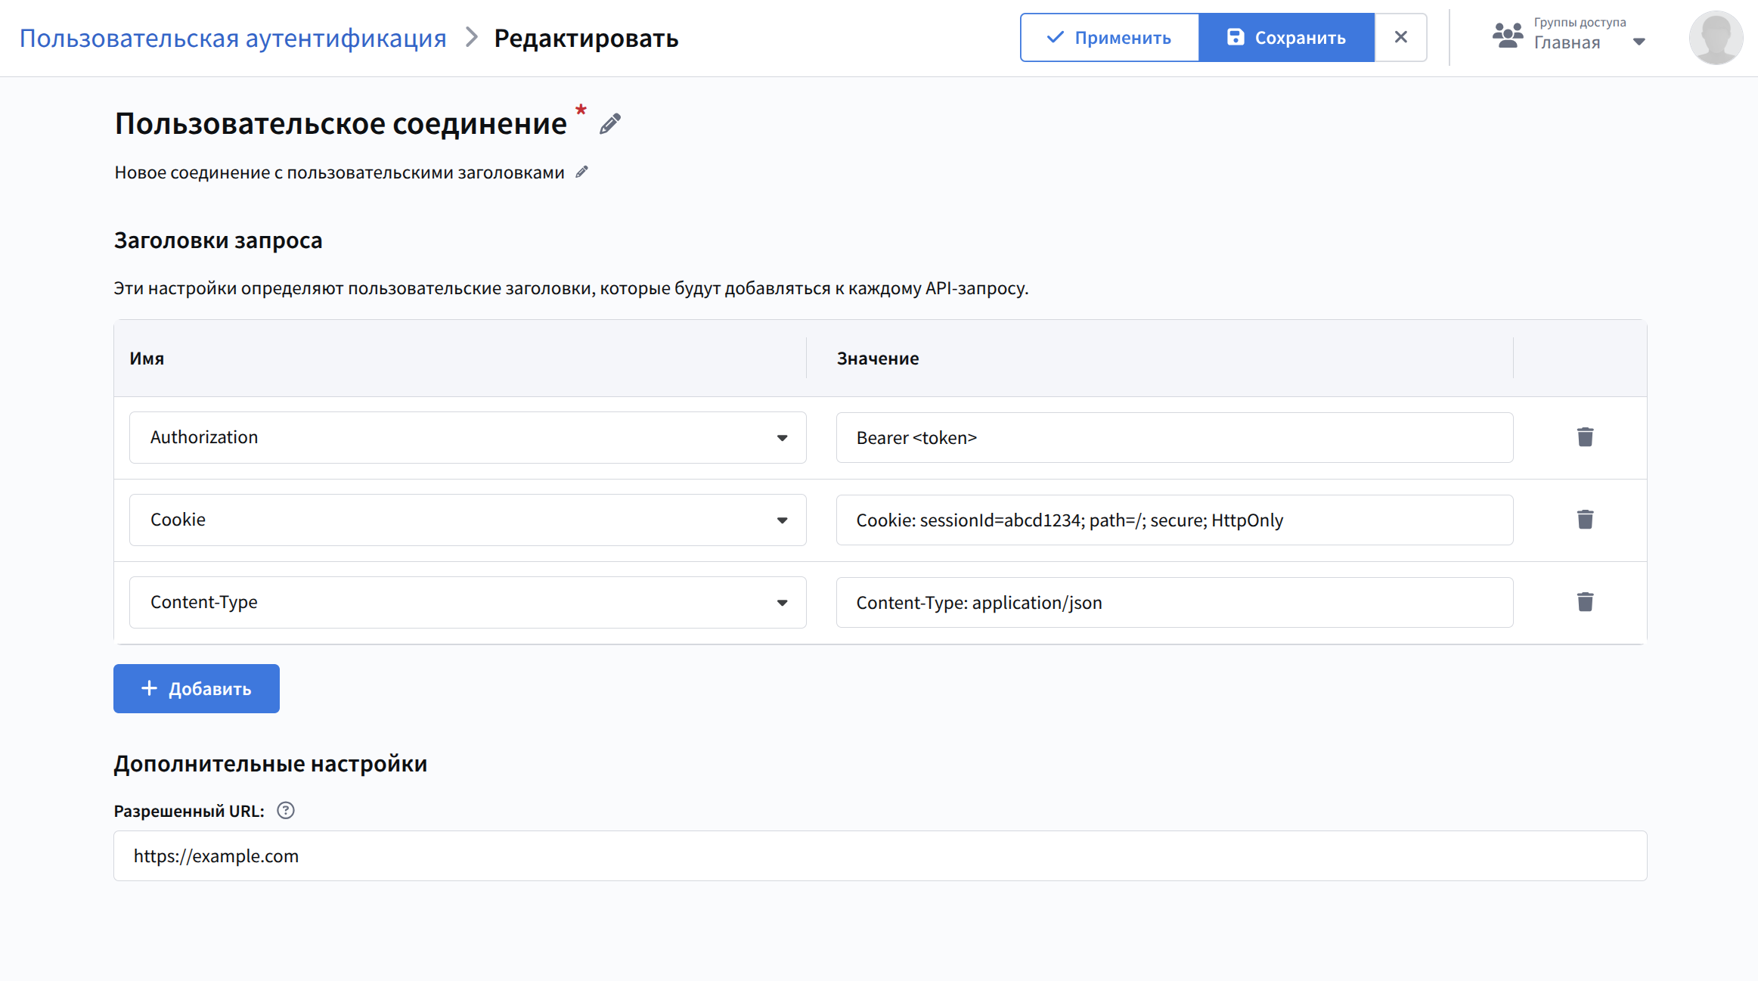Expand the Content-Type name dropdown

tap(782, 603)
